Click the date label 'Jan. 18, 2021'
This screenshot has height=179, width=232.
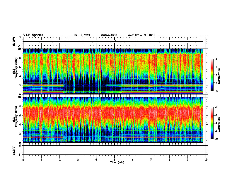pos(82,35)
